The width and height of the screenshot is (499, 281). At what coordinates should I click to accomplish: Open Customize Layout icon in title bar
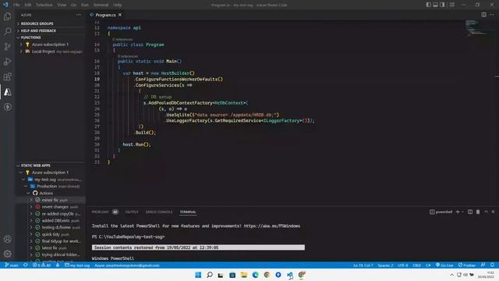pos(452,5)
